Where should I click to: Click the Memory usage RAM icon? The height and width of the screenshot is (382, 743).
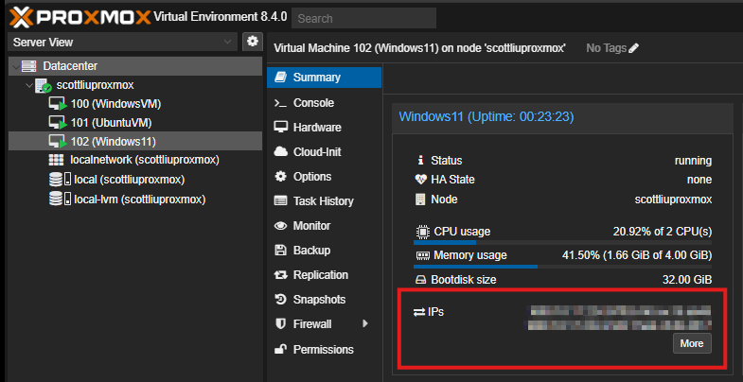click(x=422, y=255)
